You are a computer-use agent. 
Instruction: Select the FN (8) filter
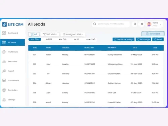pyautogui.click(x=77, y=39)
